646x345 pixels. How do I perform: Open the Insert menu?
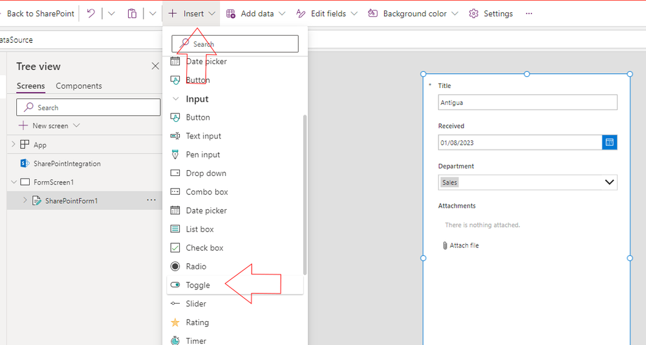coord(191,14)
